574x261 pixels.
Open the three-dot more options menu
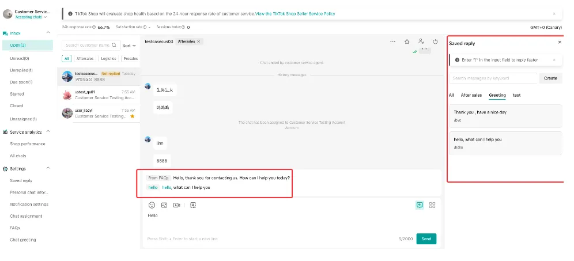[393, 41]
